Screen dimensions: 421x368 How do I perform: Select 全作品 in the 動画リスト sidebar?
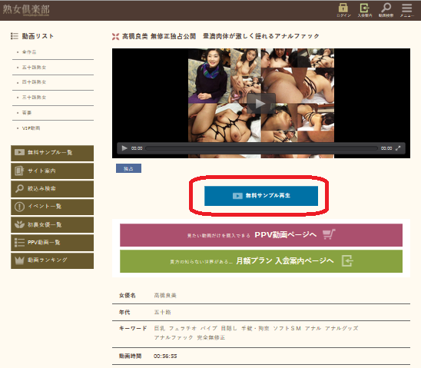(29, 51)
